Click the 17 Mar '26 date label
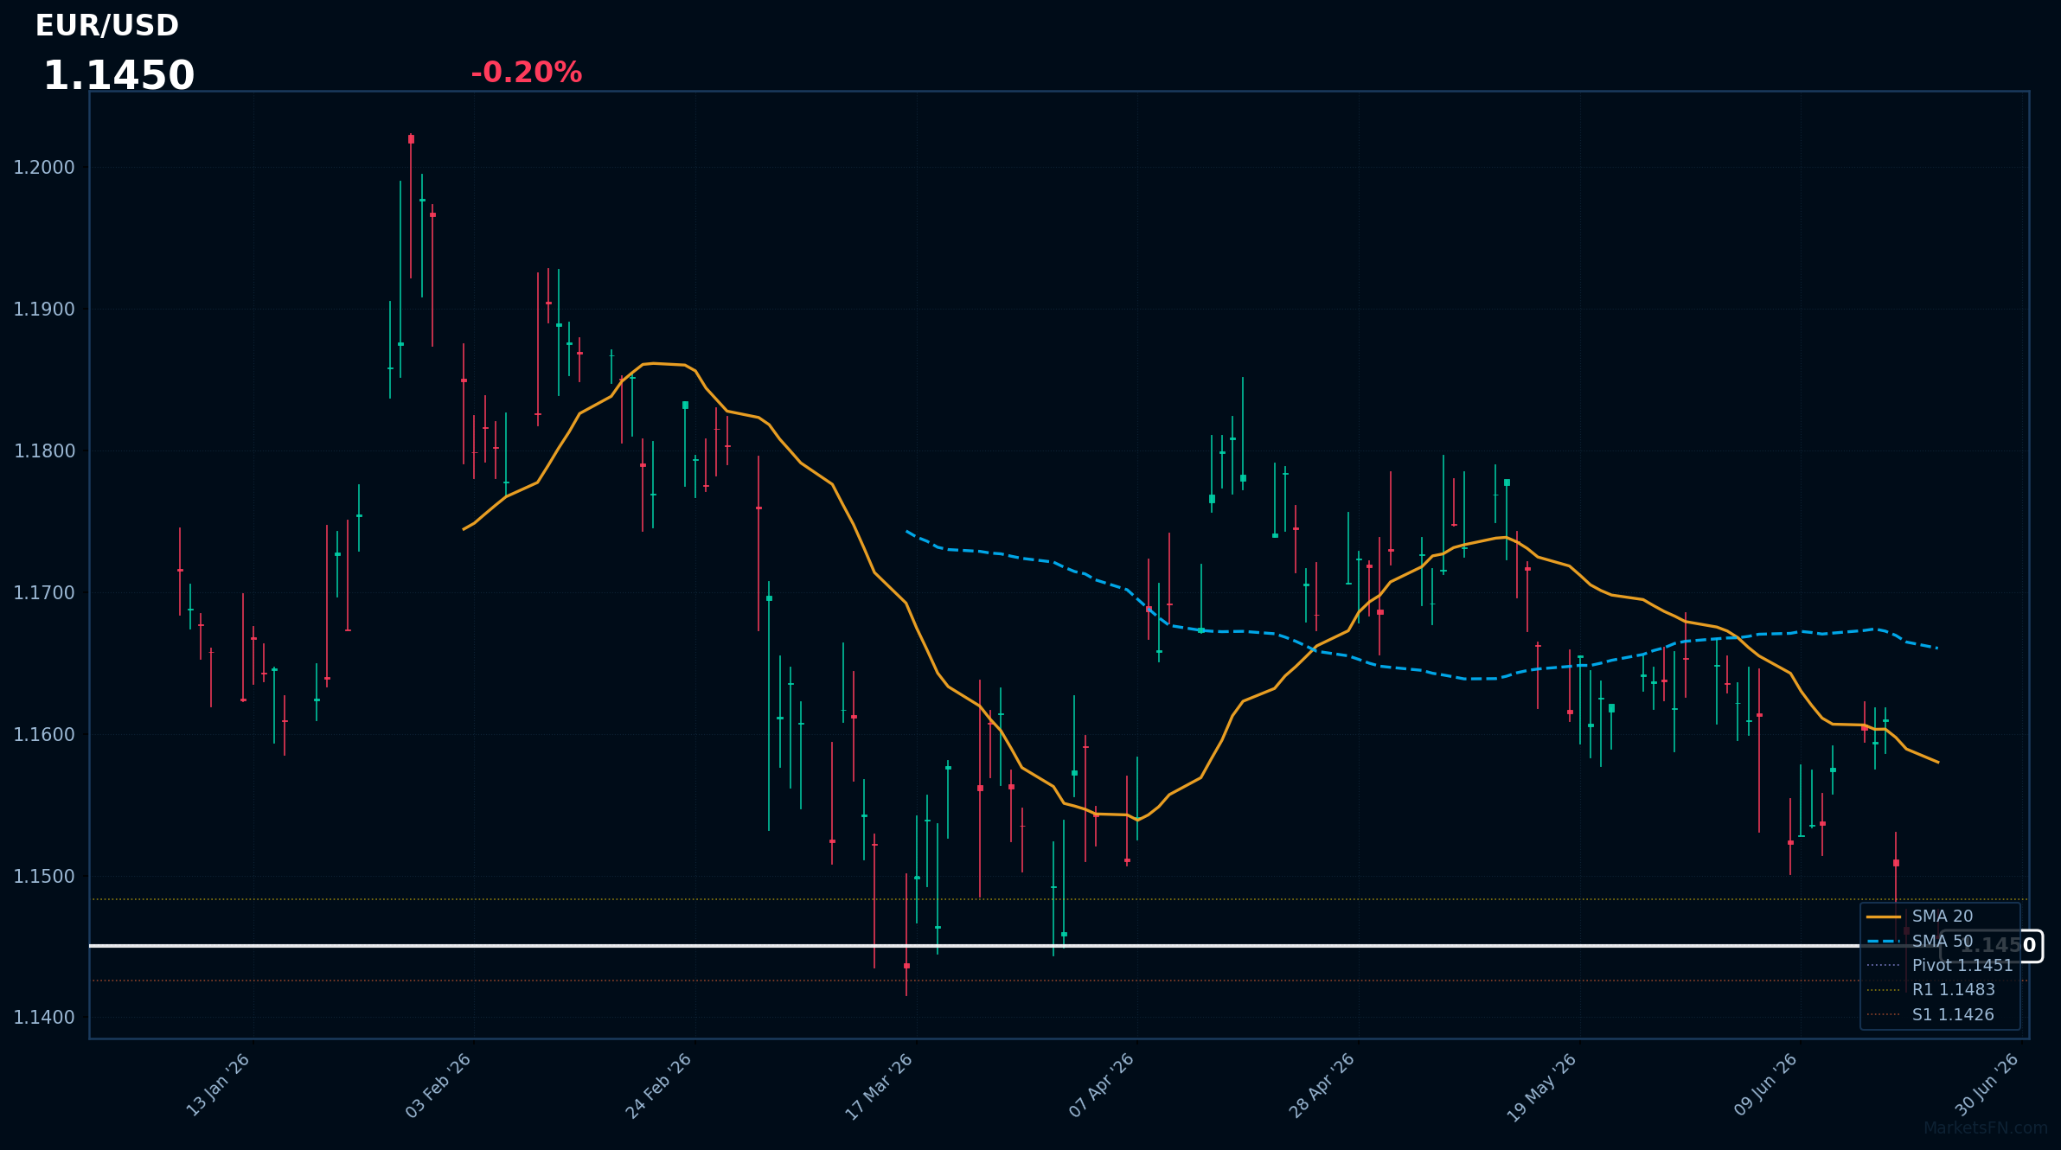The width and height of the screenshot is (2061, 1150). (x=880, y=1086)
